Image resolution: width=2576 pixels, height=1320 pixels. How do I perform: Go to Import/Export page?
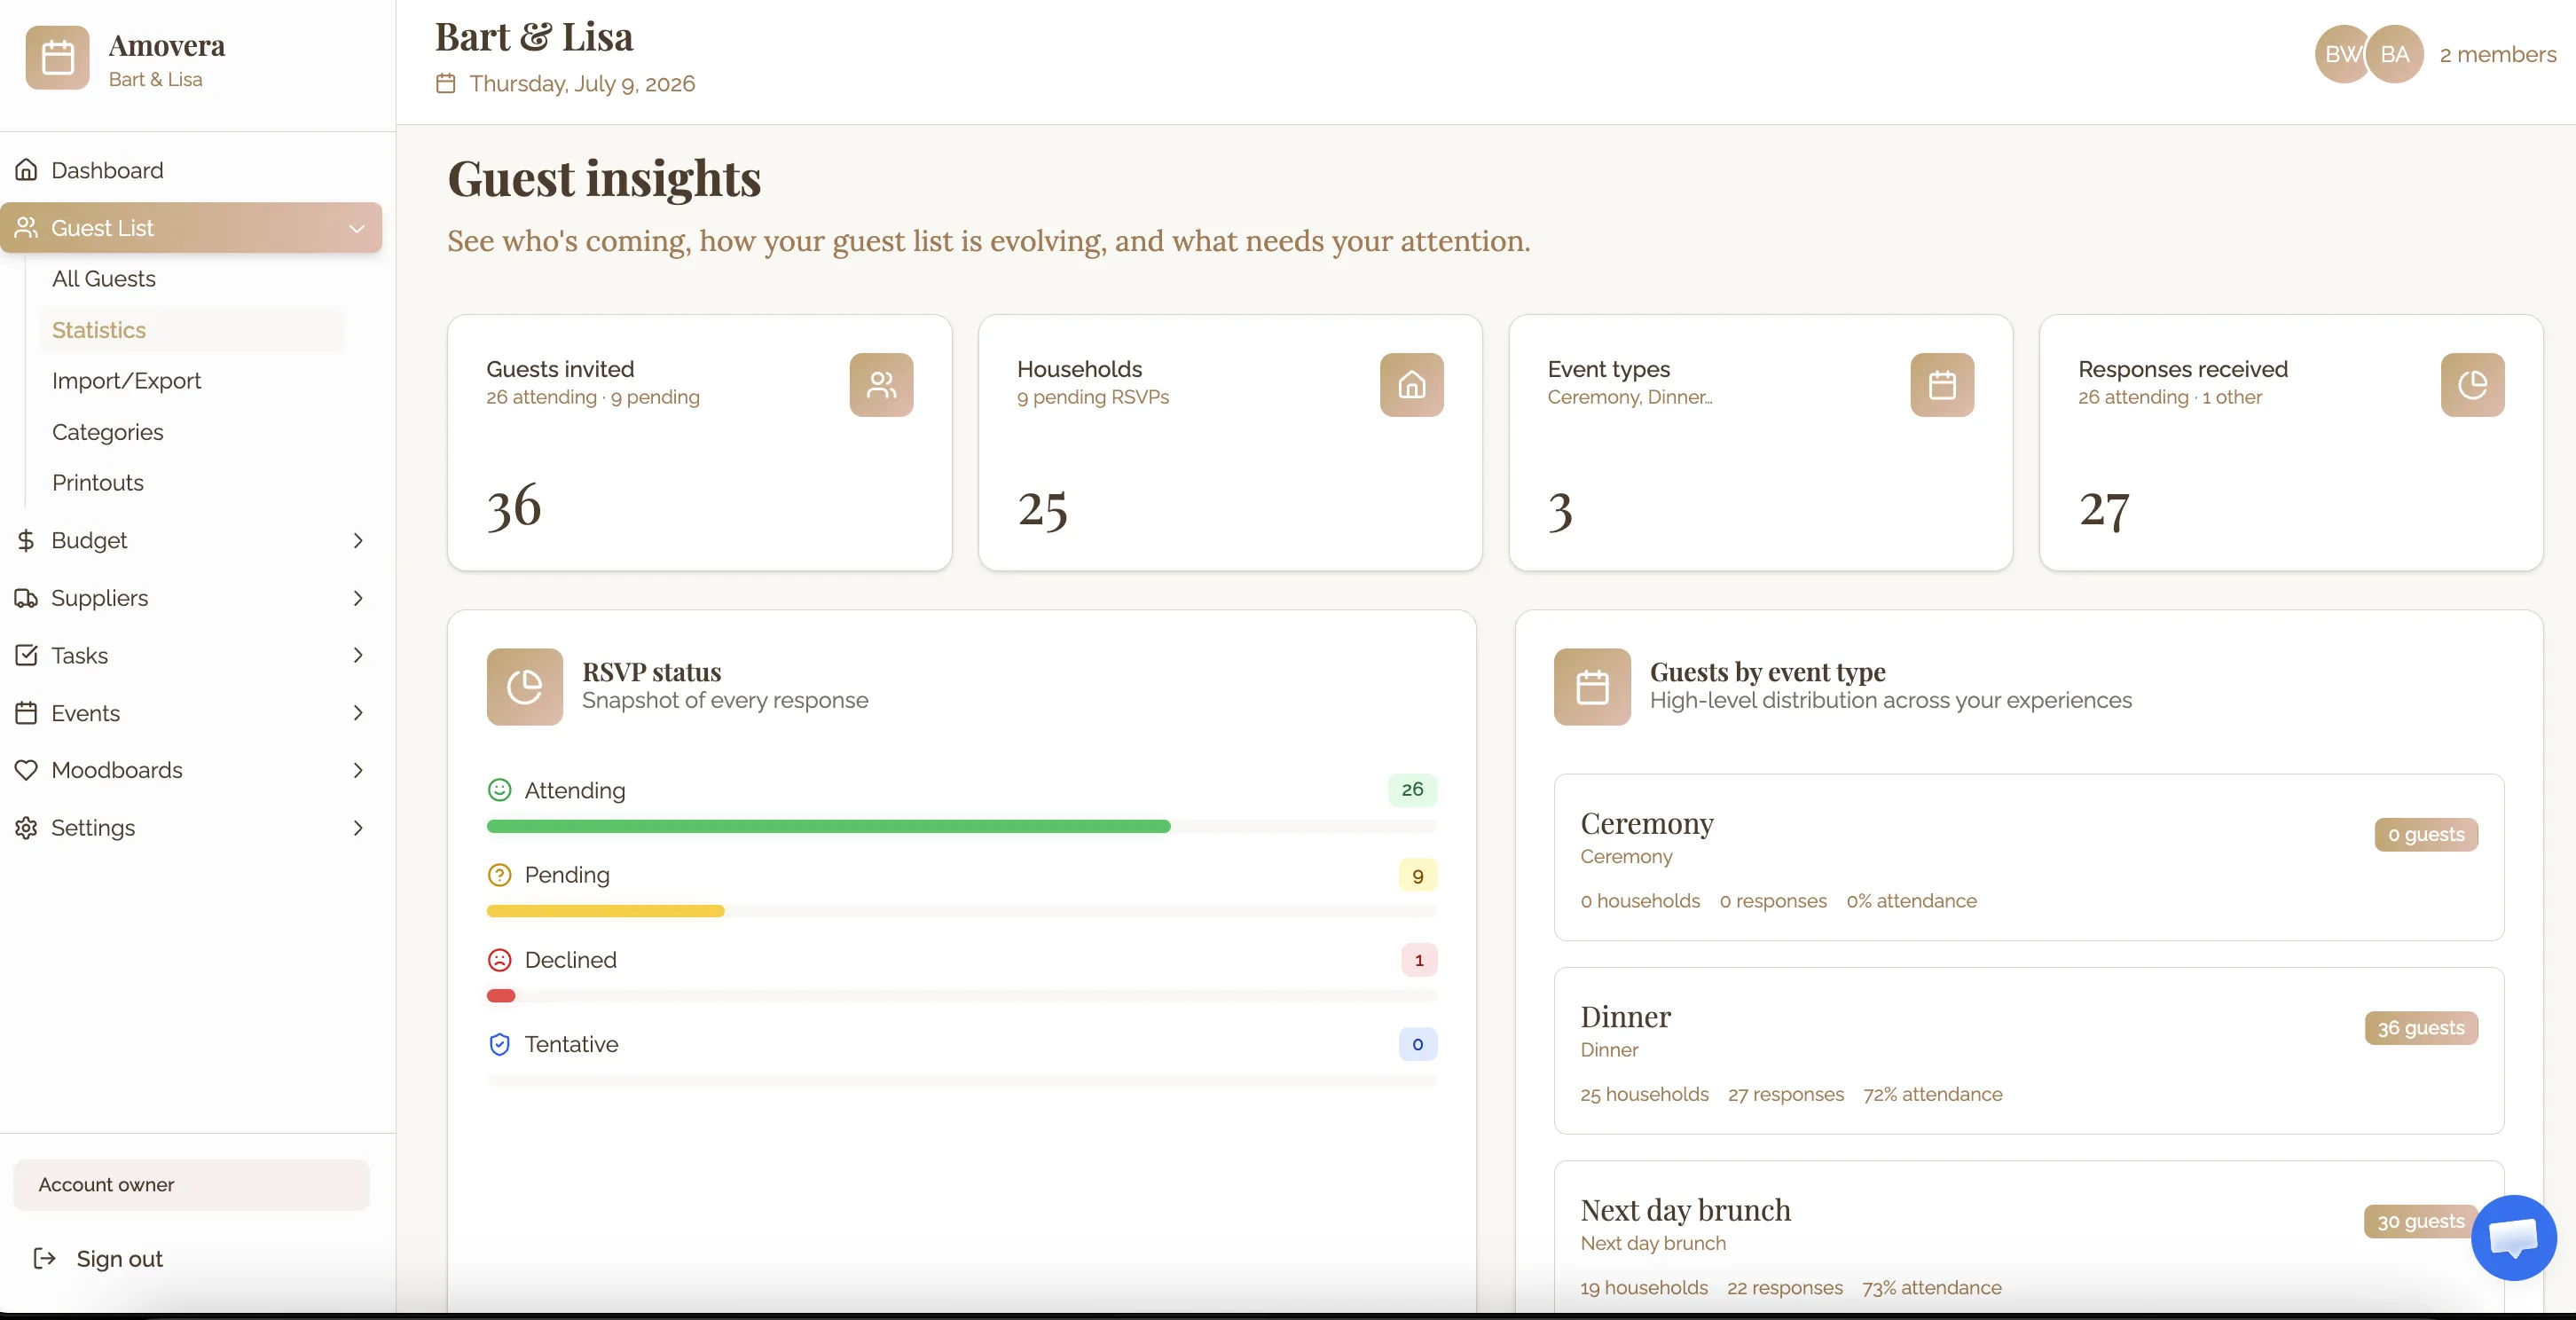point(126,381)
